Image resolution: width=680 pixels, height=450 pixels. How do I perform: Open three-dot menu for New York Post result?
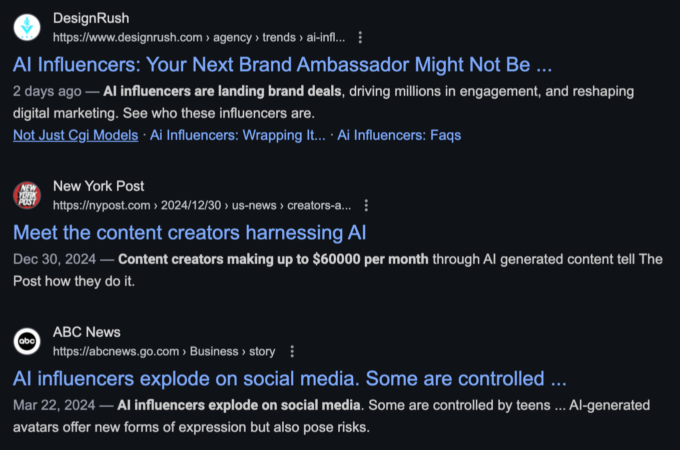point(366,205)
